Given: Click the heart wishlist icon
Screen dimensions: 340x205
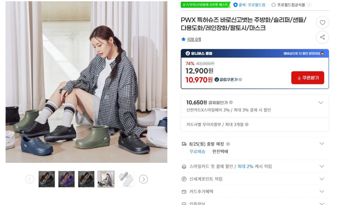Looking at the screenshot, I should [322, 23].
